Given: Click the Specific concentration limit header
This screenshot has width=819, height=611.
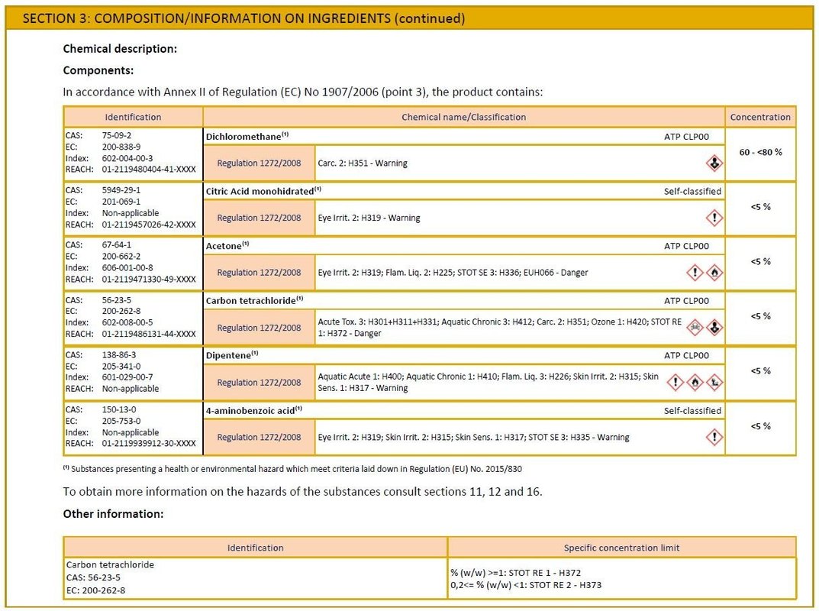Looking at the screenshot, I should tap(621, 548).
